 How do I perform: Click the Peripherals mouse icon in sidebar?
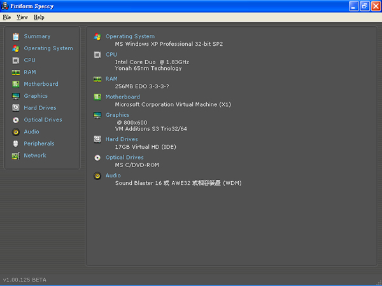point(15,144)
